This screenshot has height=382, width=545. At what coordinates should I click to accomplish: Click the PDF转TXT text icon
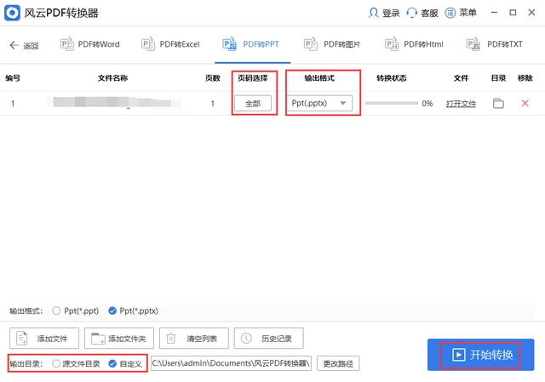pyautogui.click(x=473, y=44)
